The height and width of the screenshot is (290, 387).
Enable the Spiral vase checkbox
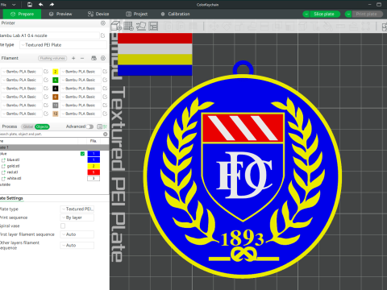(x=63, y=226)
